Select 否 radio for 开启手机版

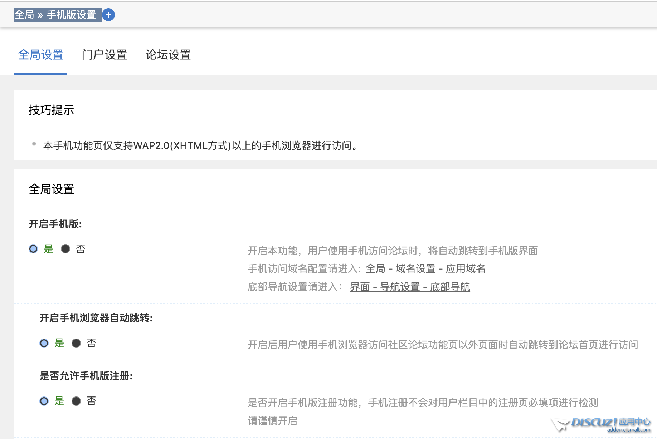(65, 249)
